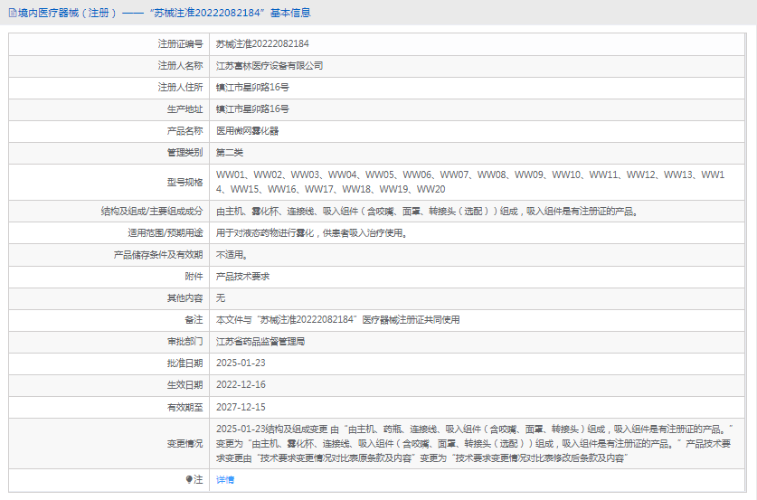The width and height of the screenshot is (757, 500).
Task: Select the product name 医用微网雾化器
Action: point(247,131)
